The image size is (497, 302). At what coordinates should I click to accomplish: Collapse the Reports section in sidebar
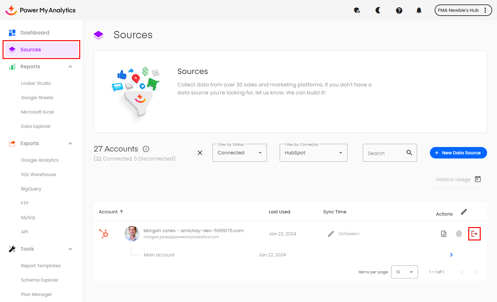[70, 67]
